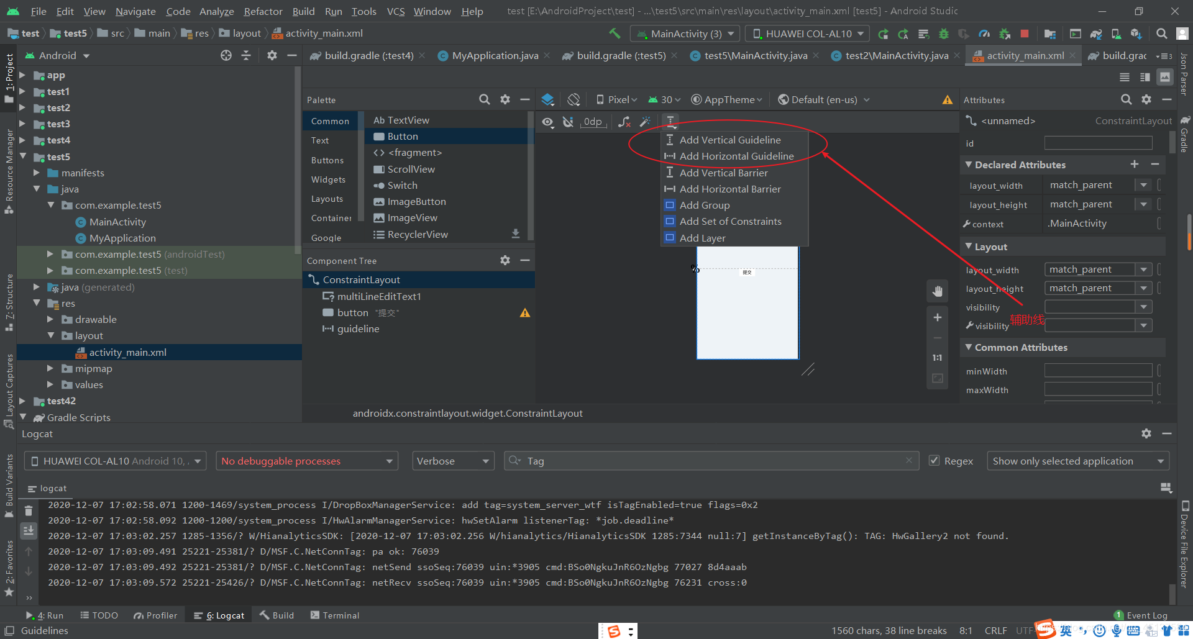This screenshot has width=1193, height=639.
Task: Open run configuration MainActivity (3) dropdown
Action: tap(685, 34)
